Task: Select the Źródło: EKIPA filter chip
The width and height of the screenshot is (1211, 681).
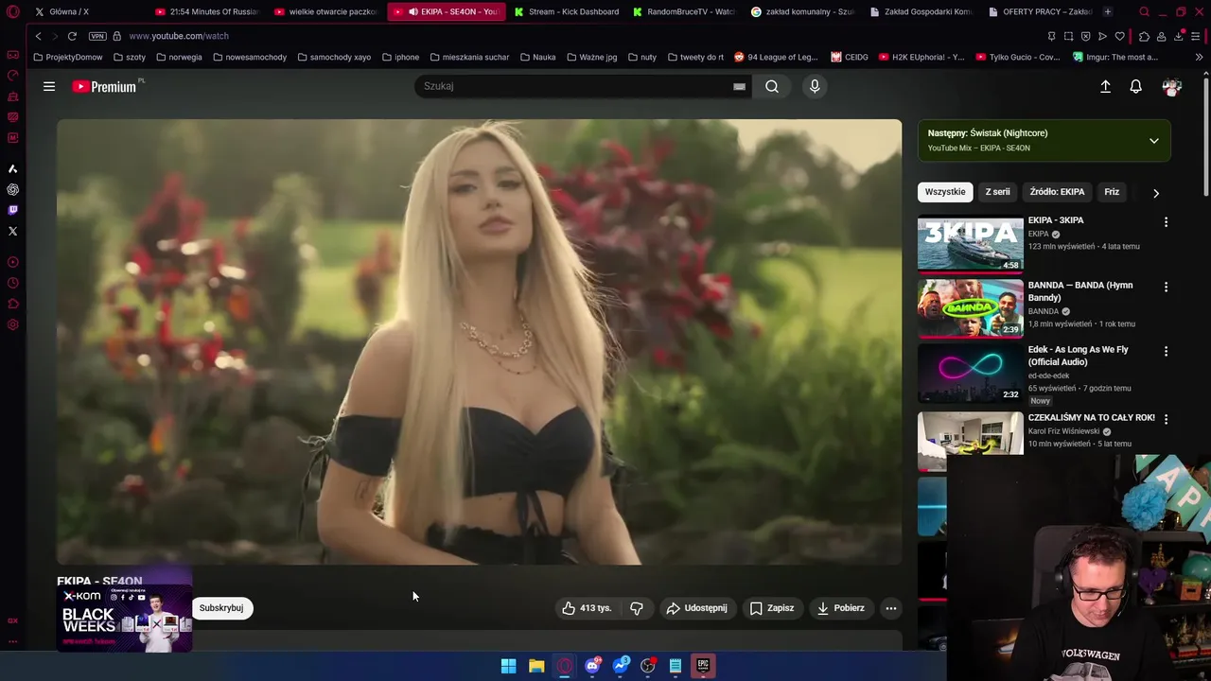Action: coord(1057,192)
